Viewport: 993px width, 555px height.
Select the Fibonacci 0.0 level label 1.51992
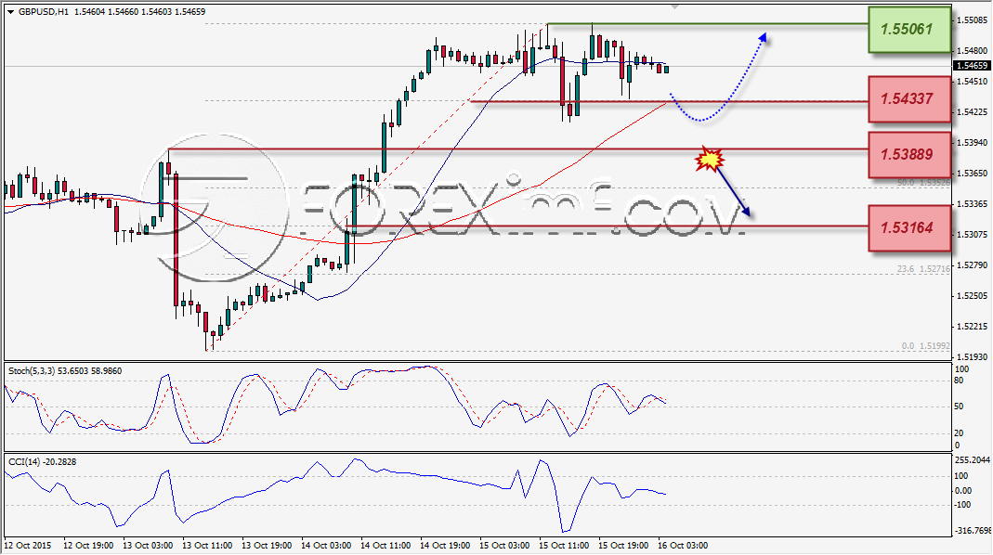pos(926,346)
